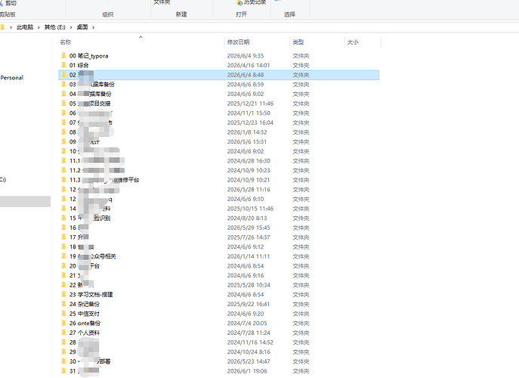
Task: Click the date 2024/11/16 14:52
Action: pos(250,342)
